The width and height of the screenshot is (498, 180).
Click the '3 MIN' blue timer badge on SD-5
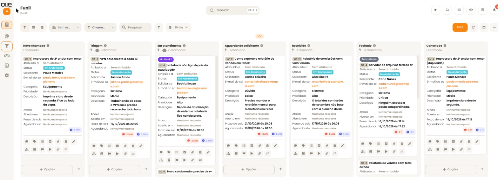(76, 130)
